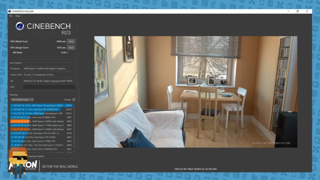Start the CPU Multi Core test
320x180 pixels.
tap(71, 41)
